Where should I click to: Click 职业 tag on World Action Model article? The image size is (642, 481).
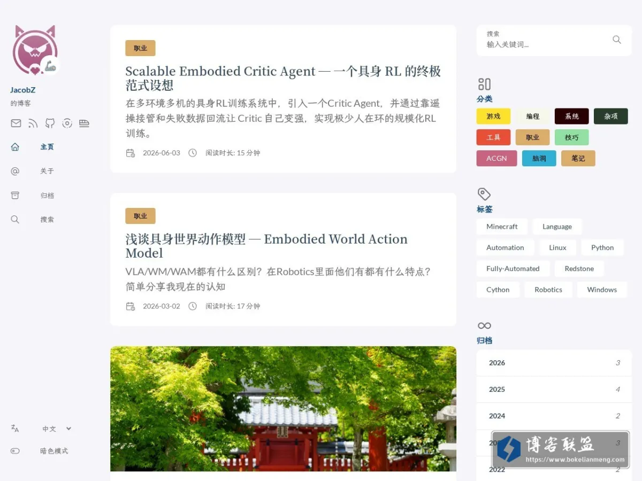click(140, 216)
